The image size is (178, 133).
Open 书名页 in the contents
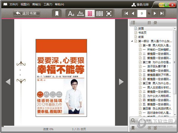142,33
